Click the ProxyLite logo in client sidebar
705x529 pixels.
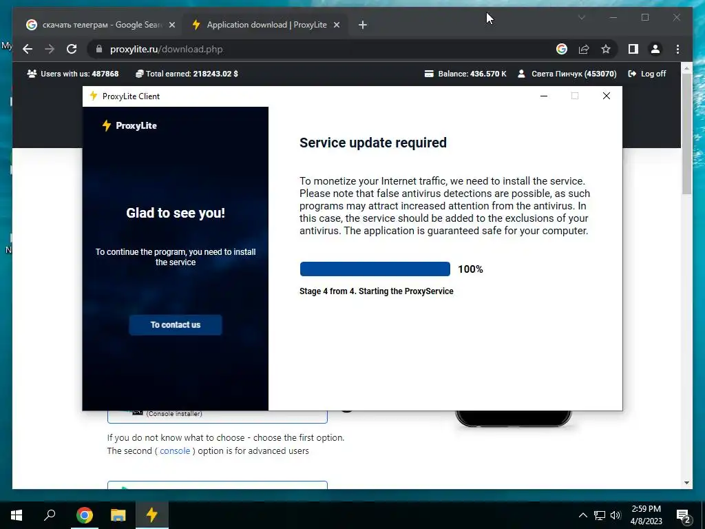[129, 125]
